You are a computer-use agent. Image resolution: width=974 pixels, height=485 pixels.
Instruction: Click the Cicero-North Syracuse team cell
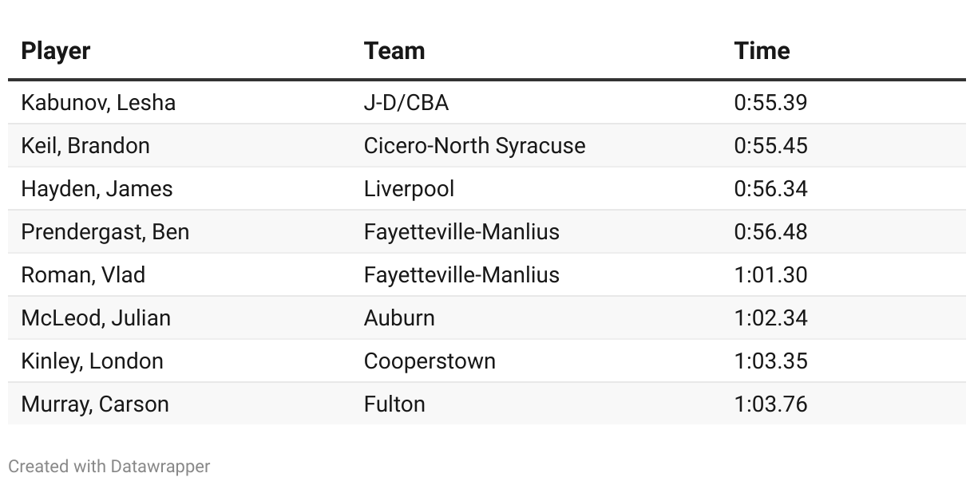click(x=474, y=146)
